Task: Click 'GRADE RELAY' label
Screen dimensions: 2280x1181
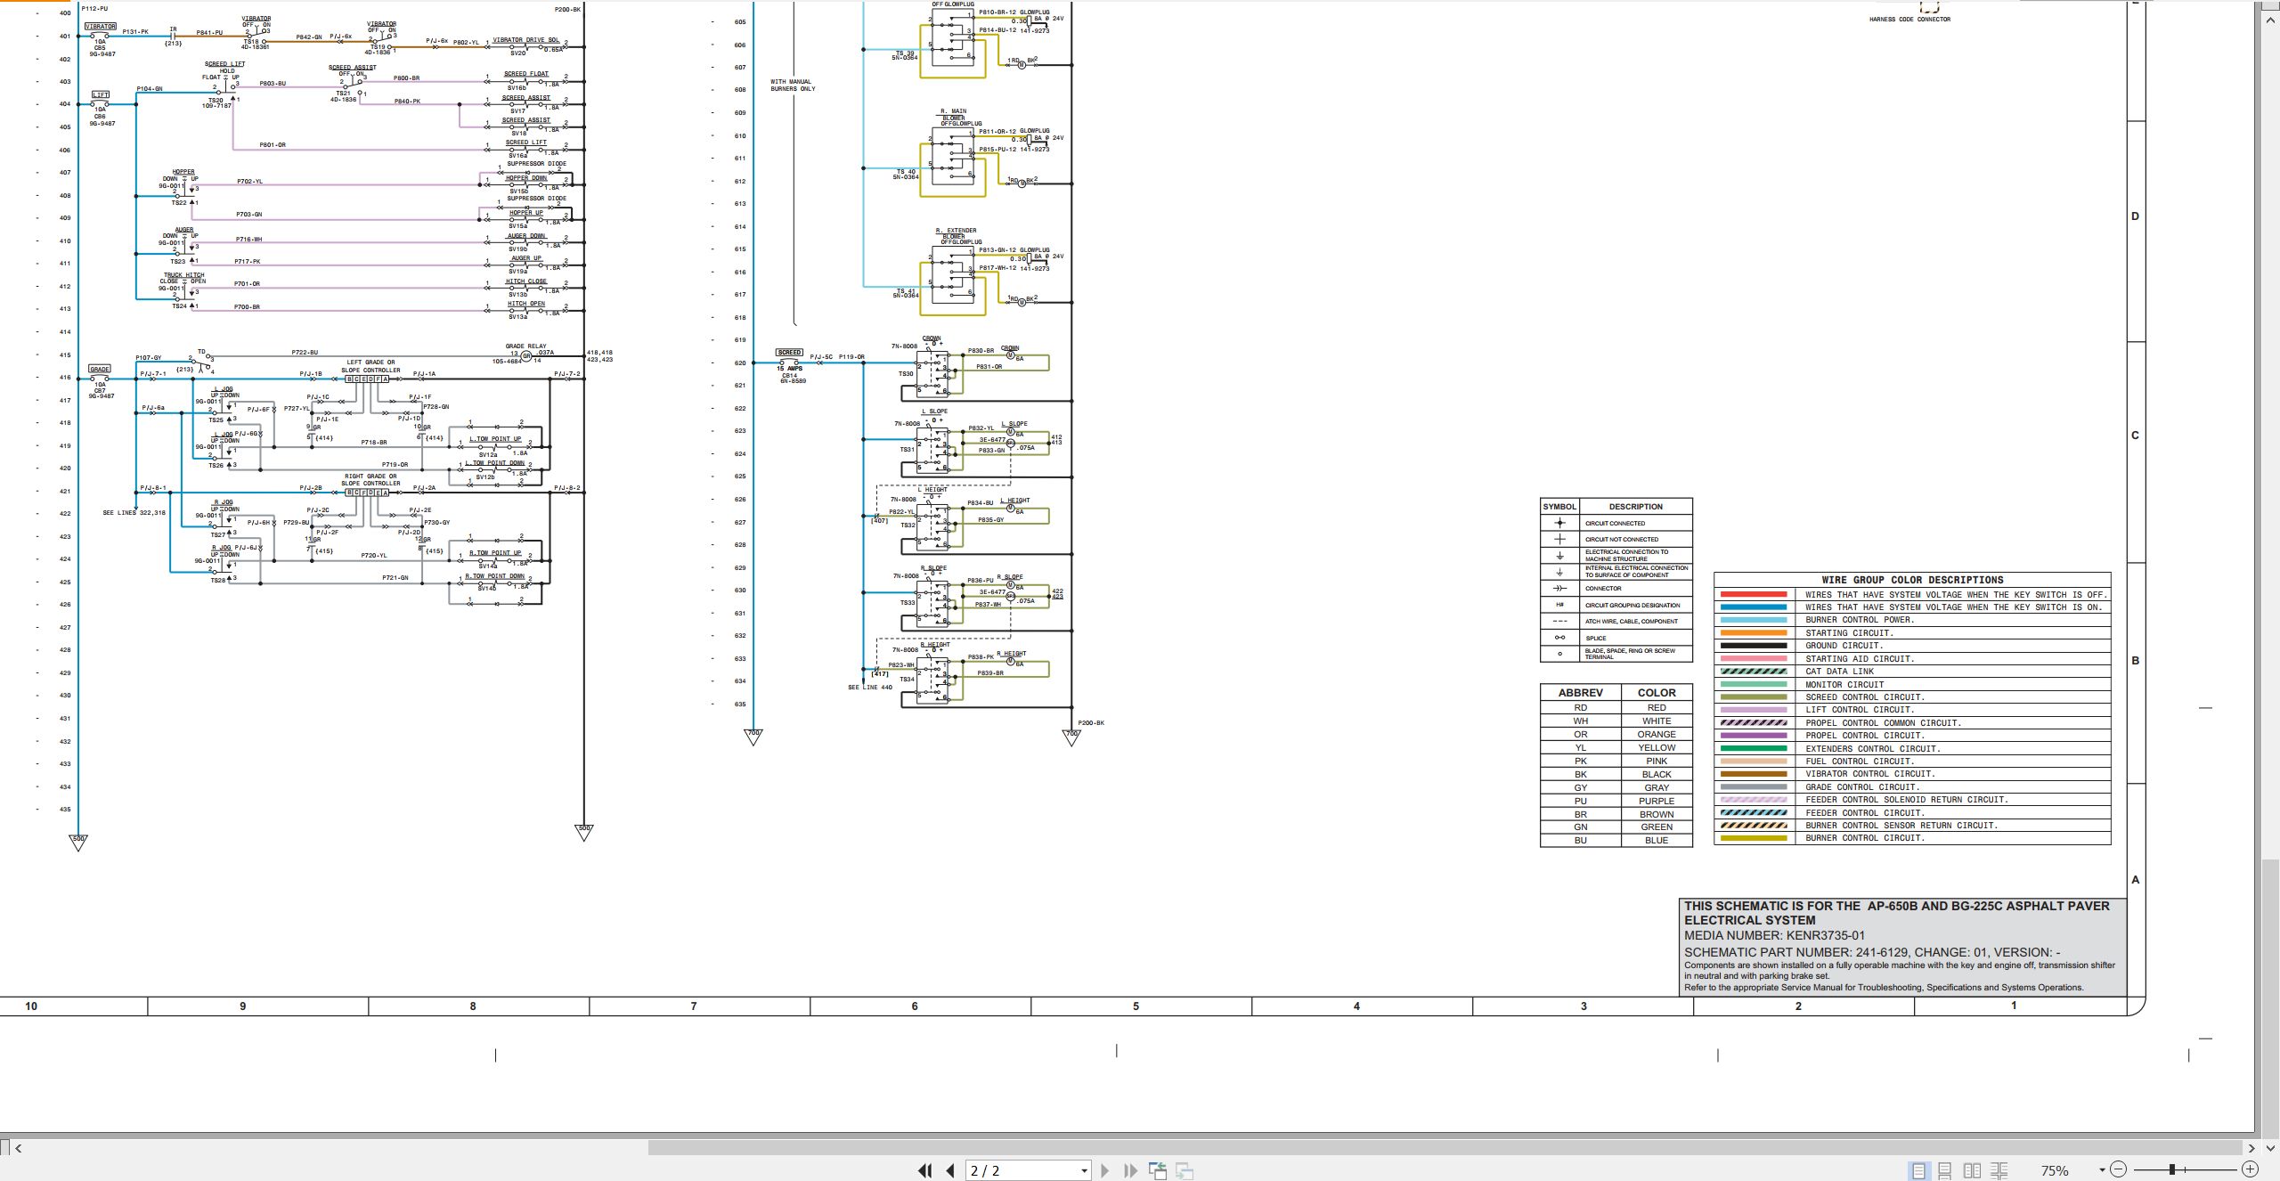Action: 526,346
